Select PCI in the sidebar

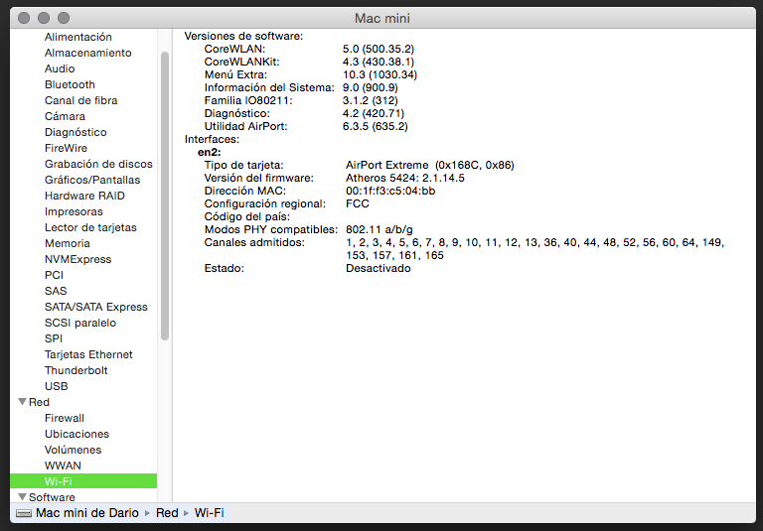point(54,275)
